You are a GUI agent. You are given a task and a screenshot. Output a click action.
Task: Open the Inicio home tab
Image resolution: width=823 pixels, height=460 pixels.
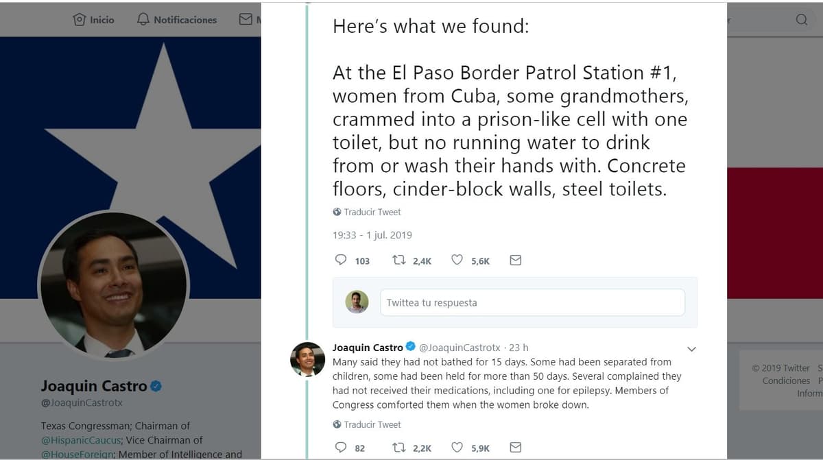(x=94, y=20)
